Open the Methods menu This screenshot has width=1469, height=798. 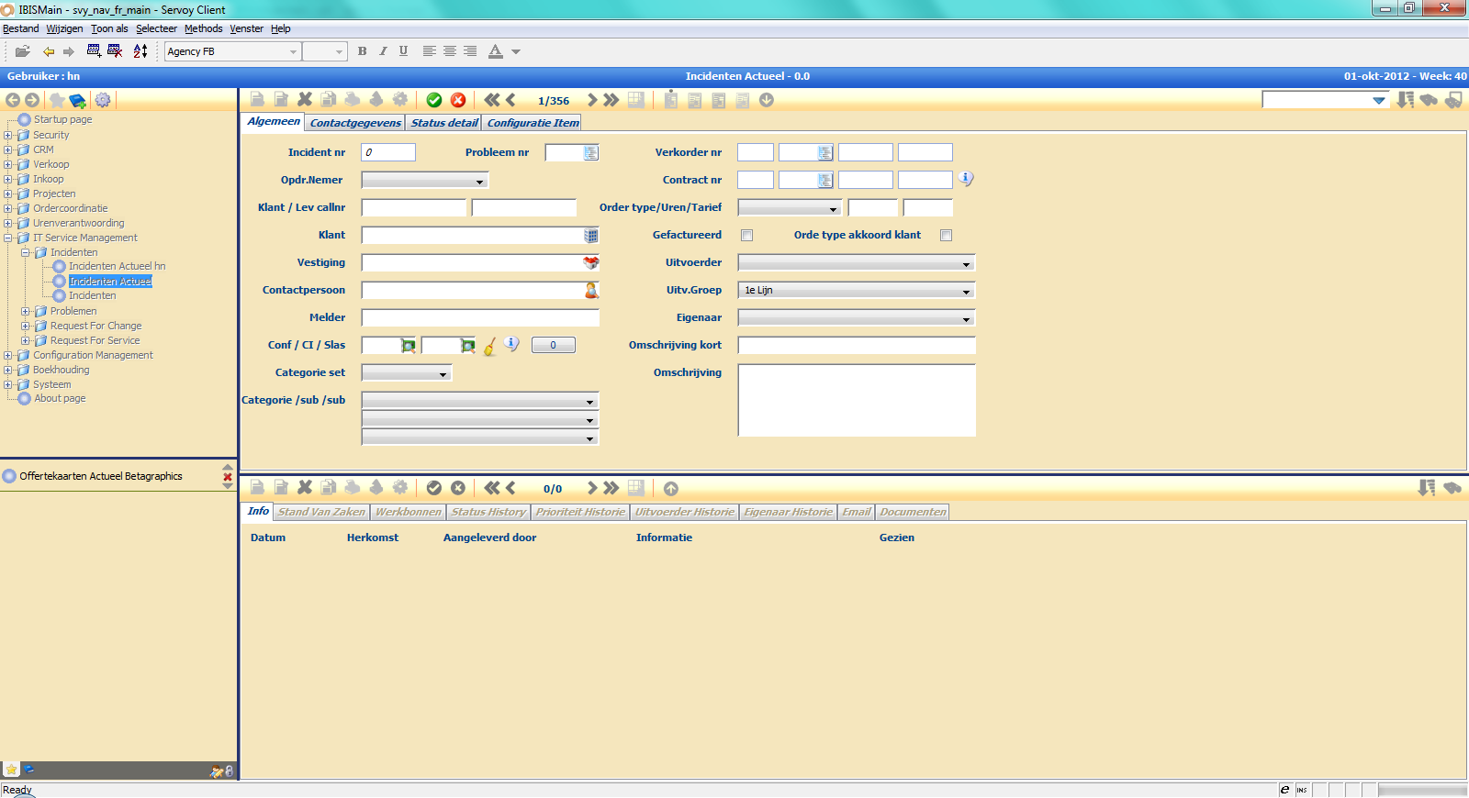click(203, 28)
